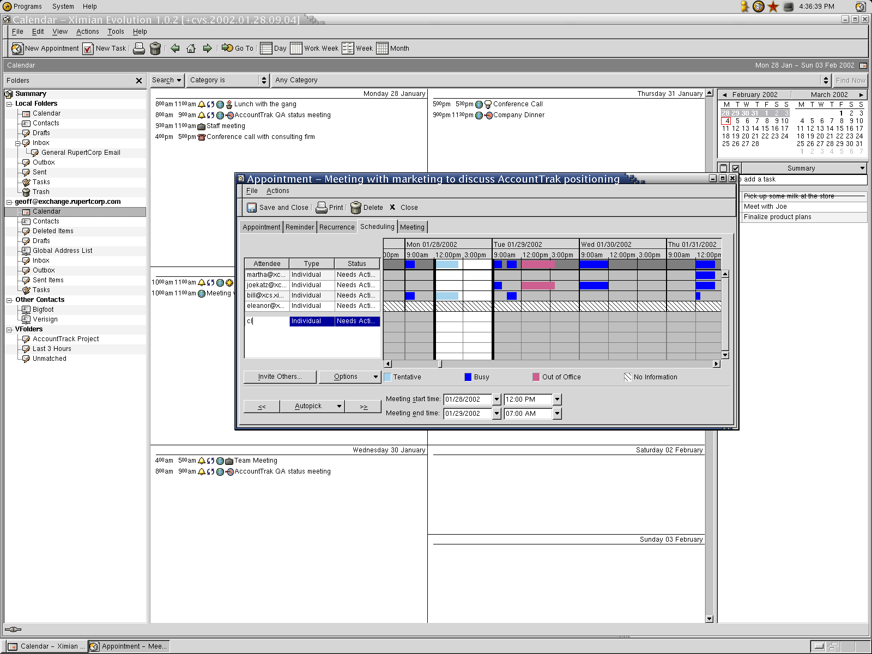
Task: Open the Any Category dropdown
Action: click(x=550, y=80)
